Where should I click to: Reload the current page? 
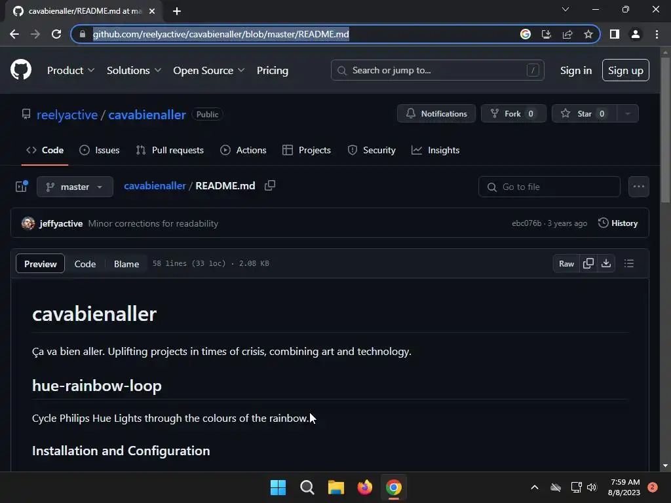(56, 34)
